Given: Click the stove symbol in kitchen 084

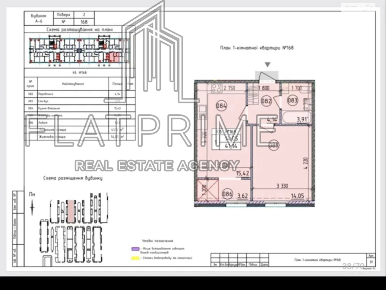Looking at the screenshot, I should point(217,88).
